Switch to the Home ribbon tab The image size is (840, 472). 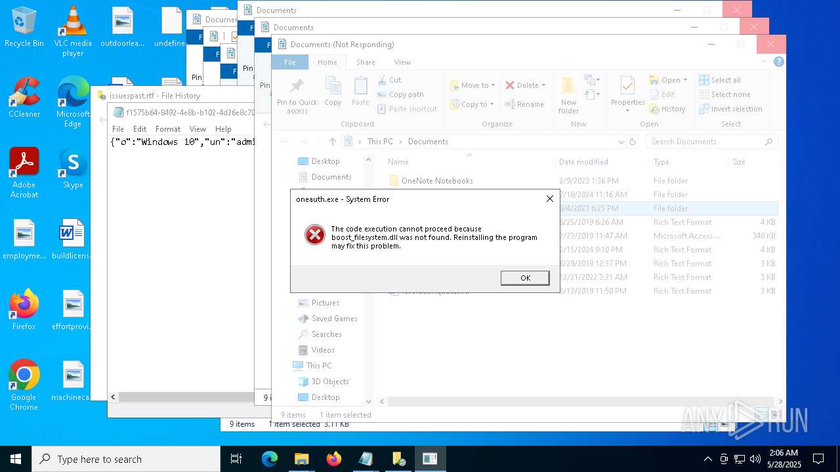point(327,62)
